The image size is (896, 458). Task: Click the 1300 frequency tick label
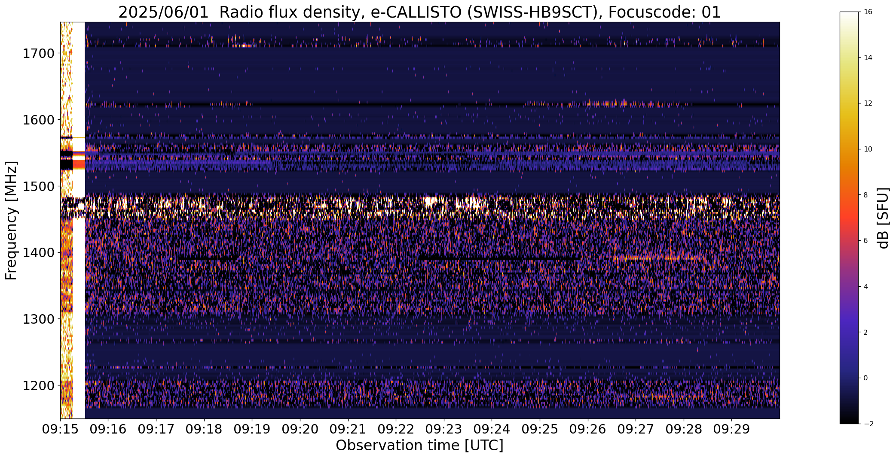point(38,319)
